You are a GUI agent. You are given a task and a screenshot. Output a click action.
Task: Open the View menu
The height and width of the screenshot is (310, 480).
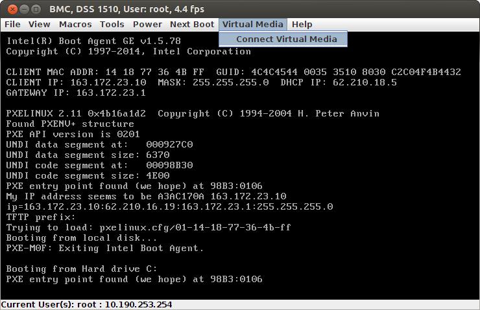tap(39, 25)
